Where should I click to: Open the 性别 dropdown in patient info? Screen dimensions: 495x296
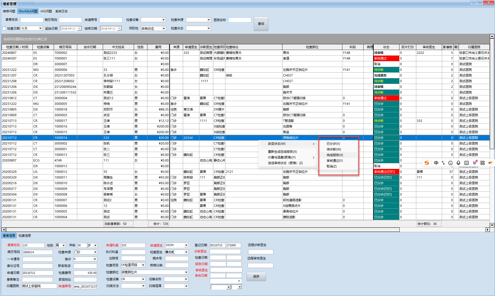click(64, 246)
